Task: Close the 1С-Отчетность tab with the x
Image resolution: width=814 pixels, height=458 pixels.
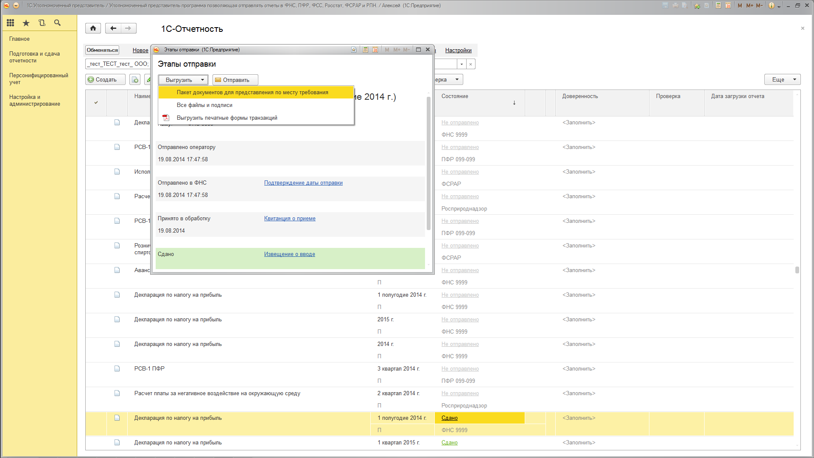Action: coord(803,28)
